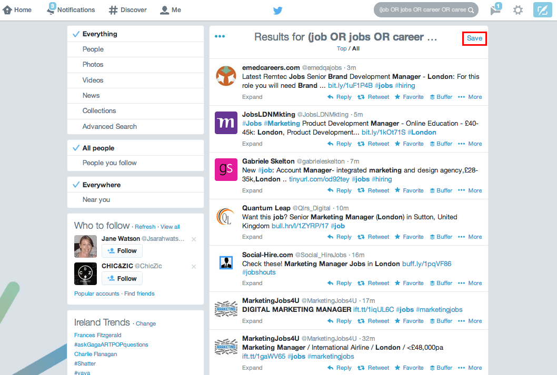
Task: View all follow suggestions
Action: (x=170, y=227)
